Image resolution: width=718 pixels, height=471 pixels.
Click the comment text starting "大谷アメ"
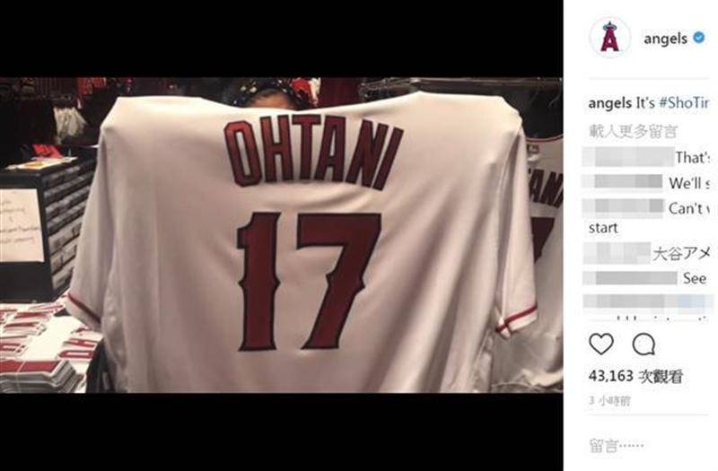(x=682, y=254)
